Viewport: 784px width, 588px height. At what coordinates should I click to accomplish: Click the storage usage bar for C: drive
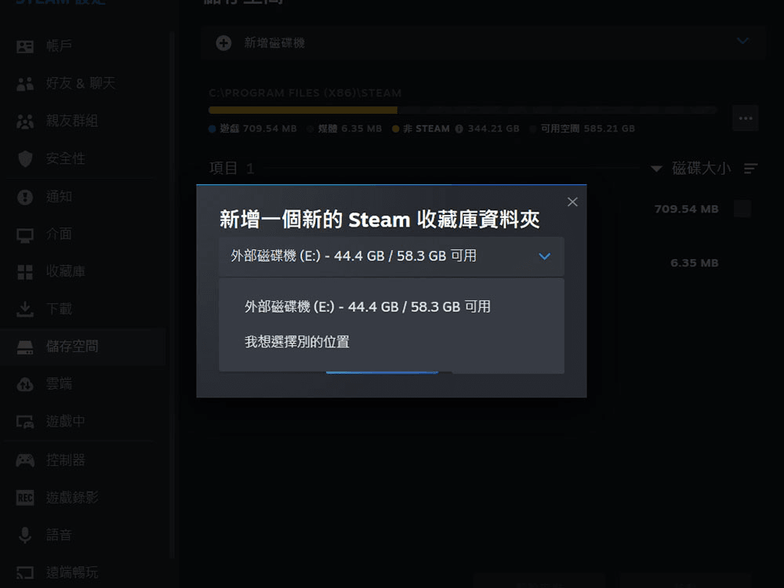(463, 111)
